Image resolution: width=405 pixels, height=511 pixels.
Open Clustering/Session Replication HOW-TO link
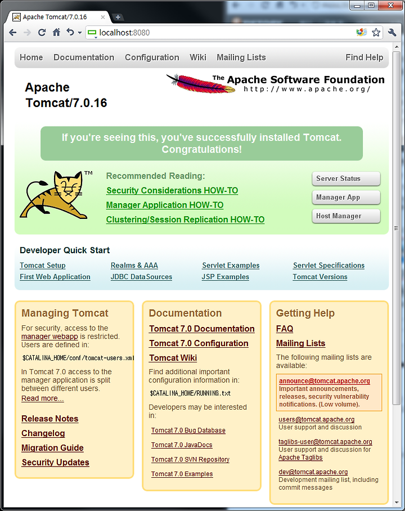pyautogui.click(x=186, y=219)
